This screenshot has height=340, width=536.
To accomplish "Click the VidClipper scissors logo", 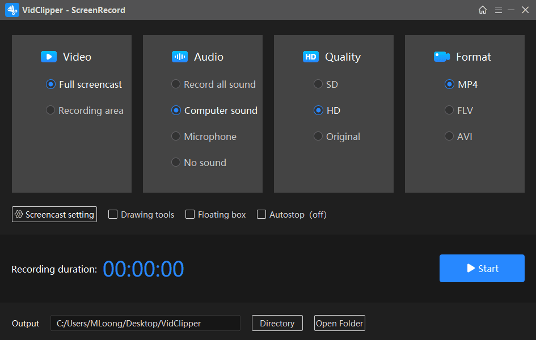I will (x=12, y=10).
